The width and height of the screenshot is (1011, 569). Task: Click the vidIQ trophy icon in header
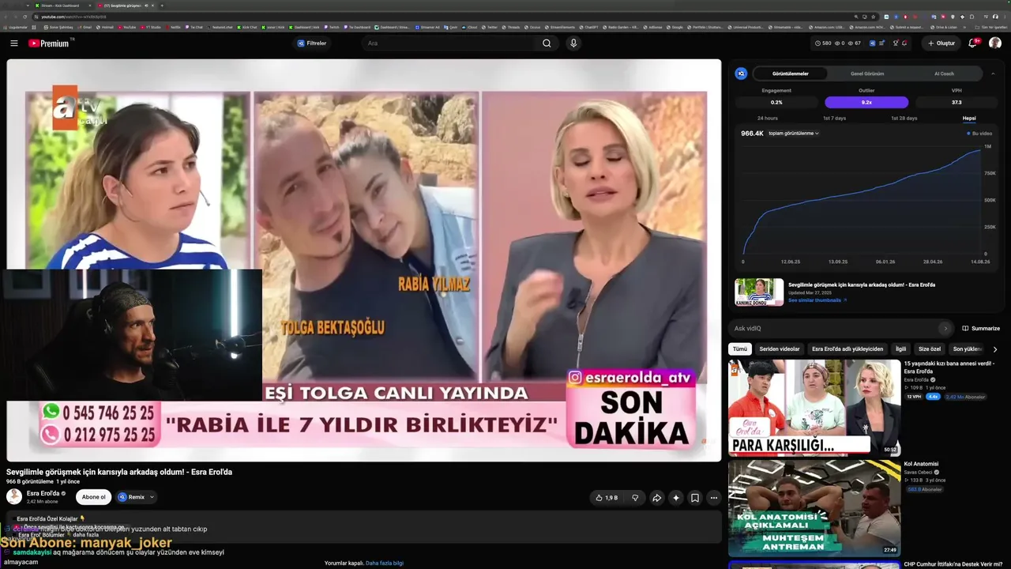(x=895, y=43)
